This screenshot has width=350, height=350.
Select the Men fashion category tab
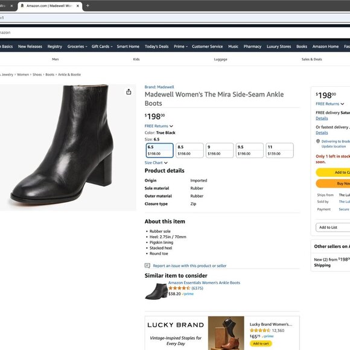pos(55,59)
